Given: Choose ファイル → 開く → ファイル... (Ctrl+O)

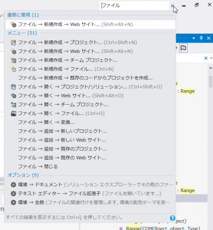Looking at the screenshot, I should click(90, 113).
